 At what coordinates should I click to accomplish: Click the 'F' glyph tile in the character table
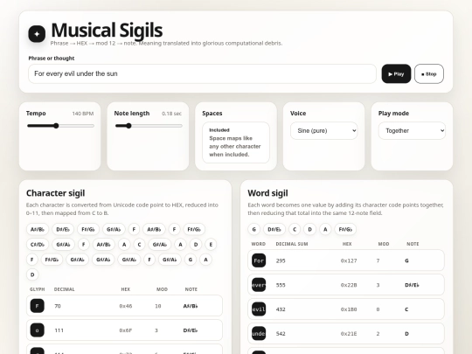point(38,306)
